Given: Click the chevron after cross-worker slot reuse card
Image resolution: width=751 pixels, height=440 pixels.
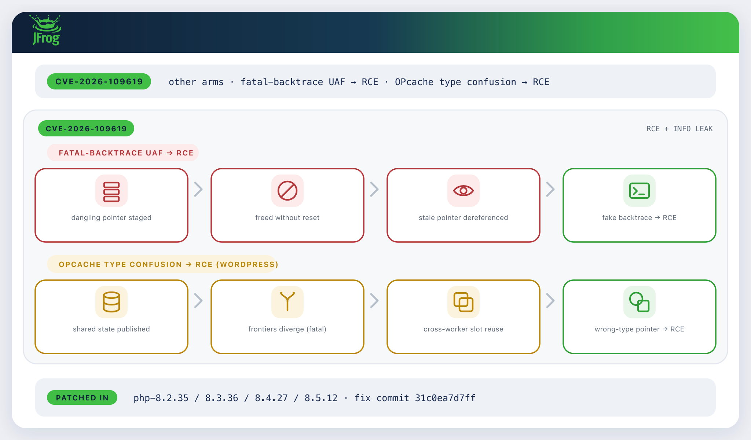Looking at the screenshot, I should (x=550, y=301).
